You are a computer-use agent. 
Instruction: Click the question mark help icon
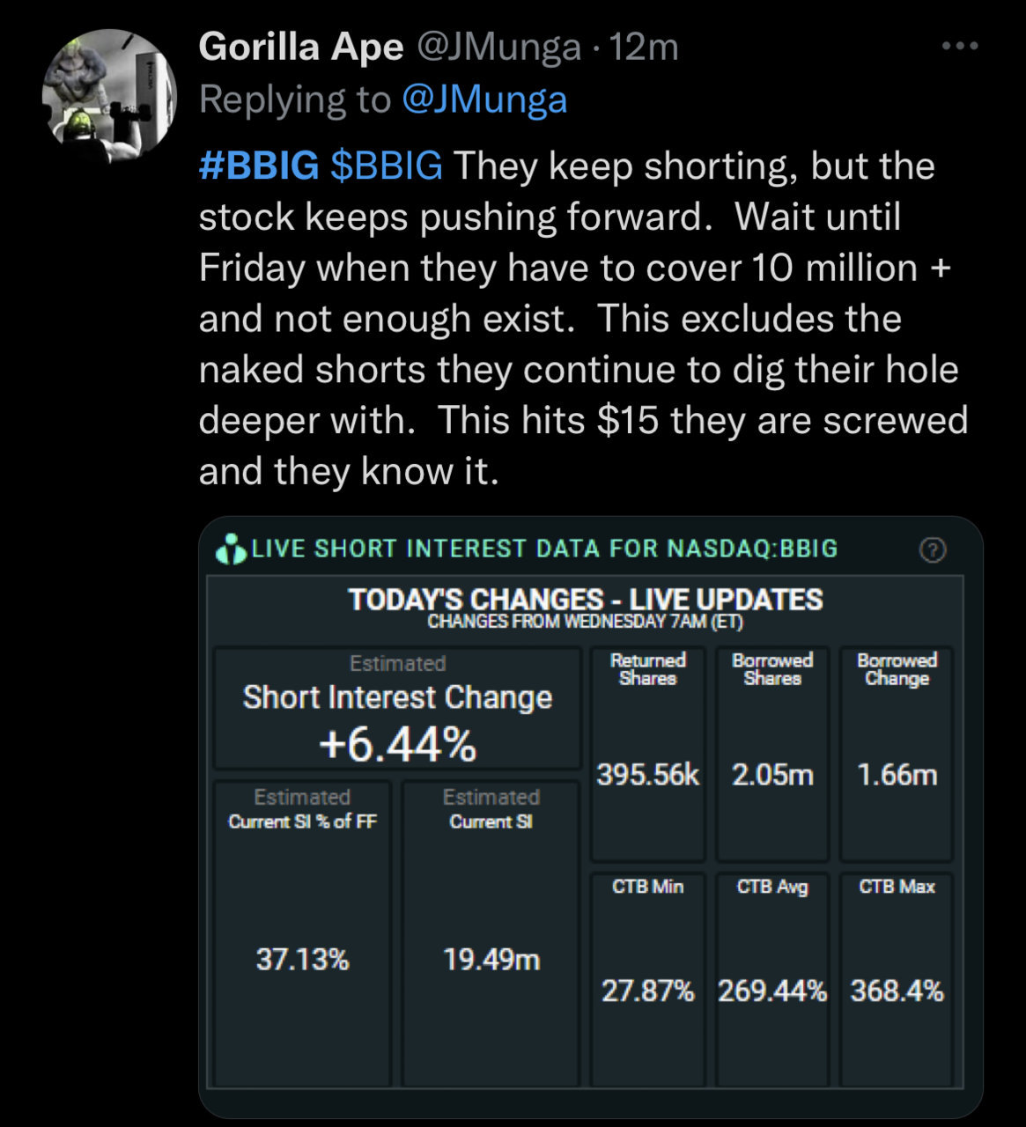932,549
